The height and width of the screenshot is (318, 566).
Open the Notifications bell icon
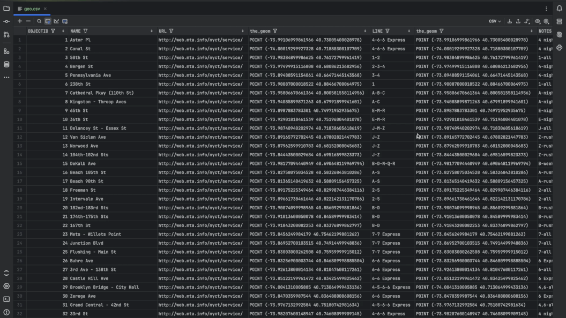[559, 9]
